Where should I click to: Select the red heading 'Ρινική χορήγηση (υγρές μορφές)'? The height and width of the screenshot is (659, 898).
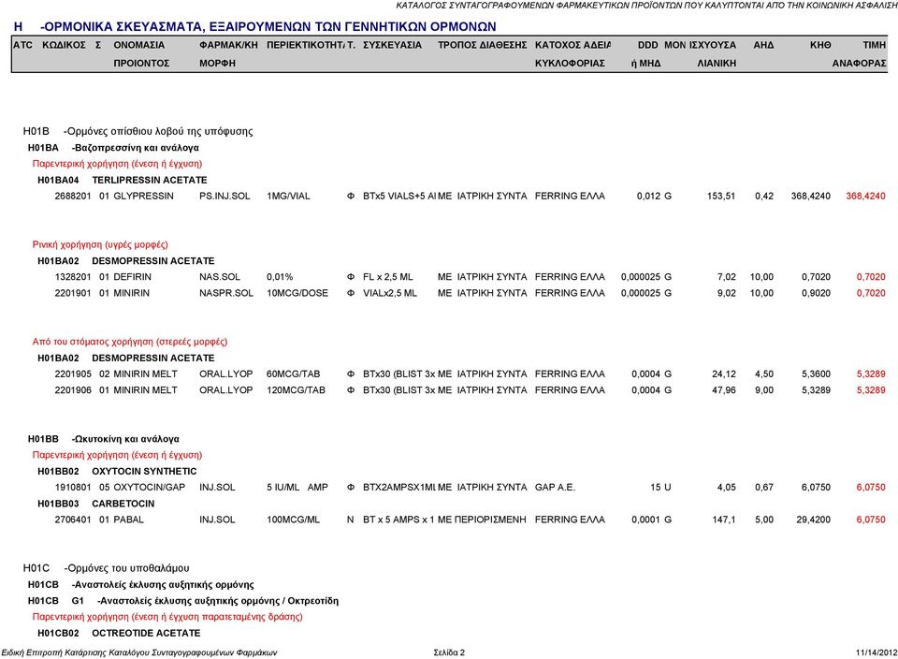tap(100, 244)
